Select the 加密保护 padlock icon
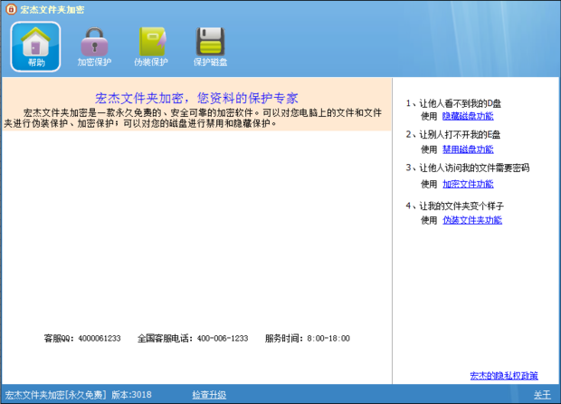 tap(94, 47)
